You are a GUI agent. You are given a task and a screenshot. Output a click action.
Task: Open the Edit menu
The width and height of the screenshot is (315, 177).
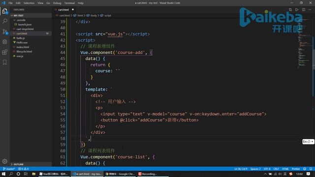pos(18,3)
